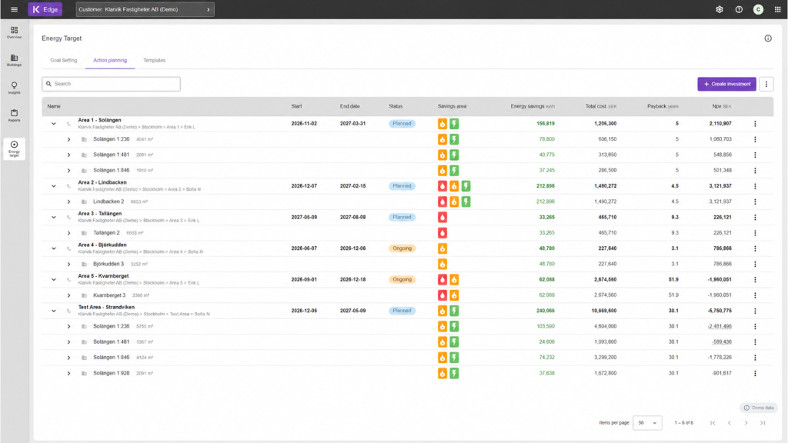Collapse the Area 5 - Kvarnberget group
The width and height of the screenshot is (788, 443).
pos(54,280)
